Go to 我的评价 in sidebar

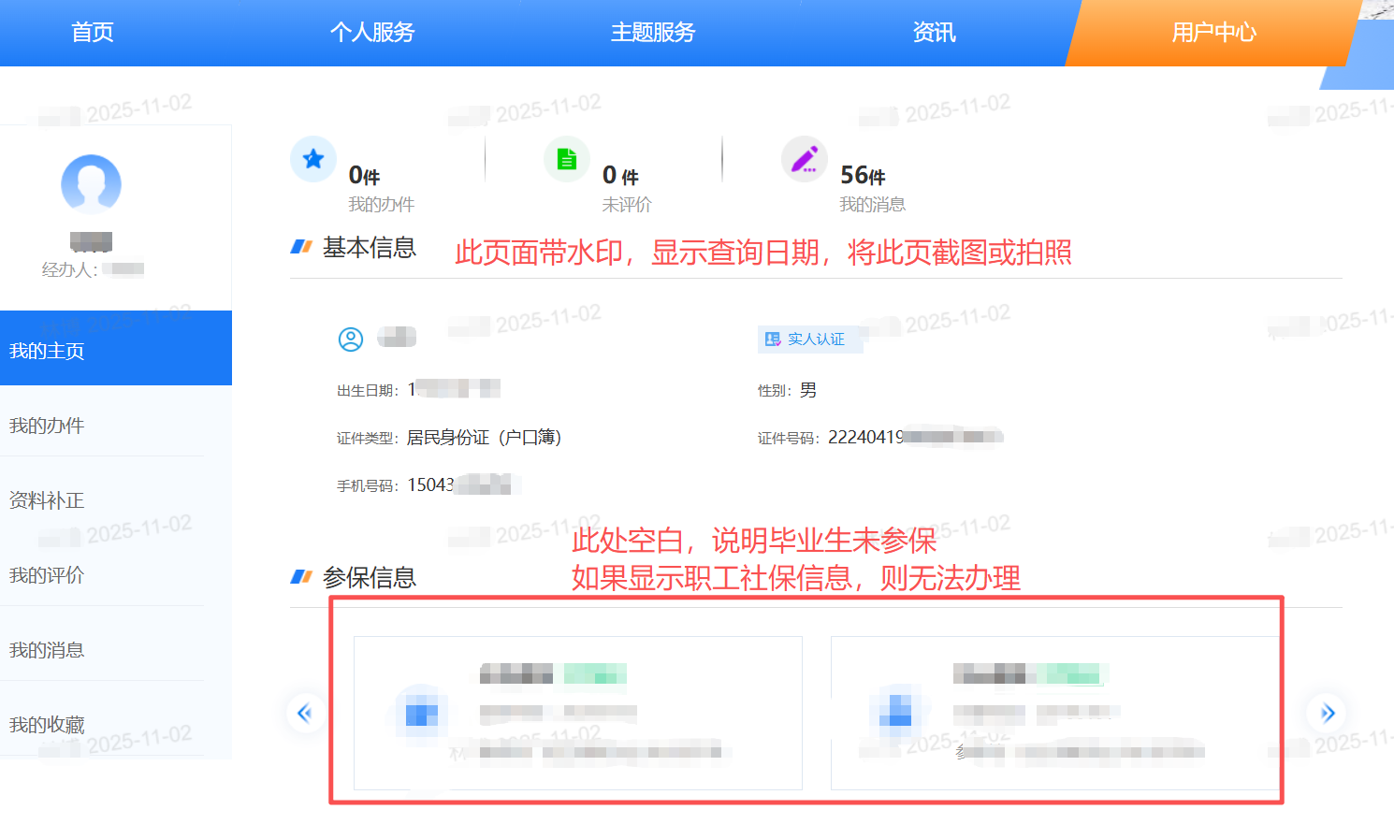point(47,575)
